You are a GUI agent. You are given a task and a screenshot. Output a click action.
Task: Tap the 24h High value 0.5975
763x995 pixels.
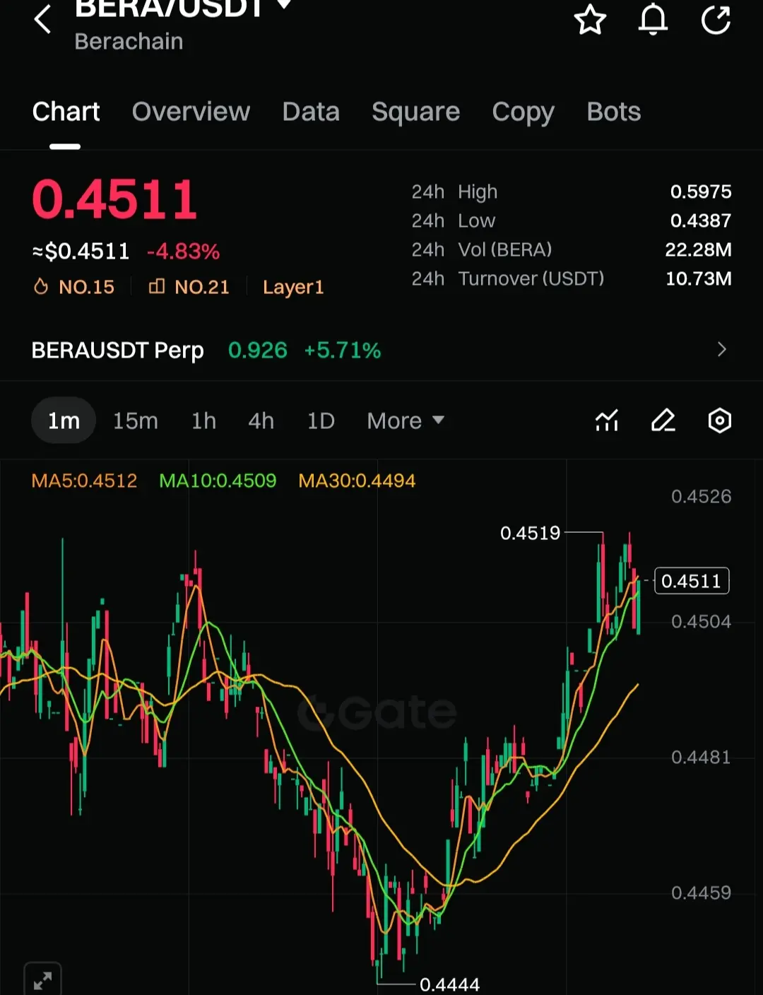tap(701, 192)
